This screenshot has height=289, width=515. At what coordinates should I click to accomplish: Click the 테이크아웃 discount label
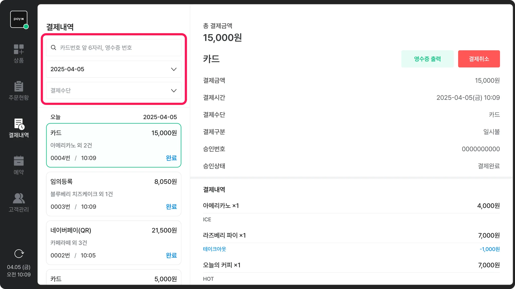pyautogui.click(x=214, y=249)
